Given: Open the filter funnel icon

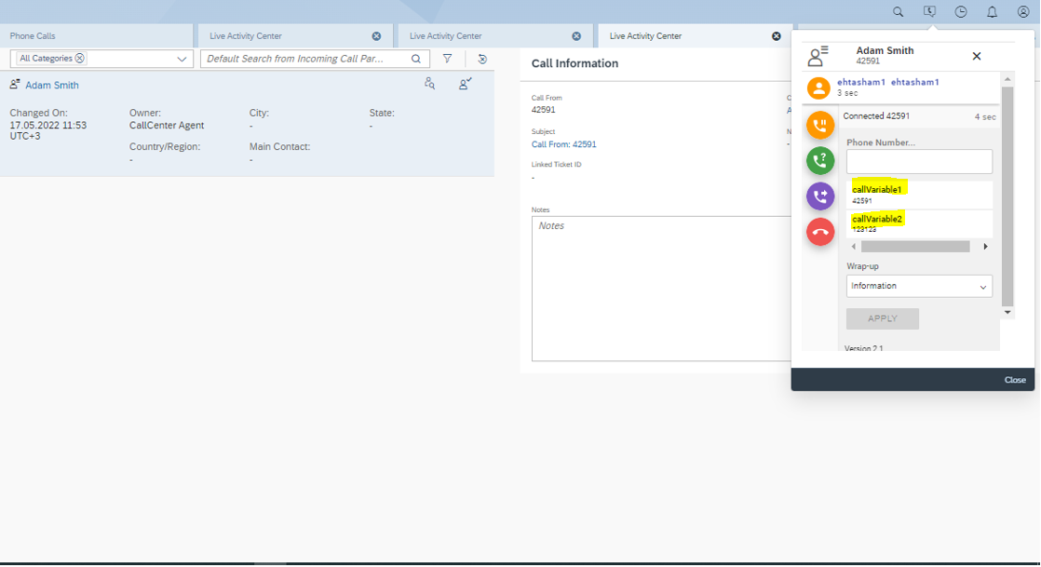Looking at the screenshot, I should click(447, 59).
